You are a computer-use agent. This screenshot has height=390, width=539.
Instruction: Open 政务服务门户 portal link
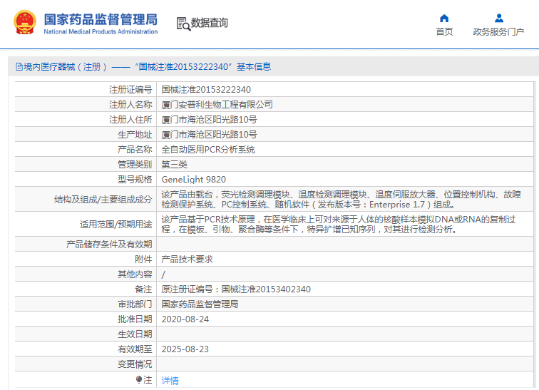498,31
